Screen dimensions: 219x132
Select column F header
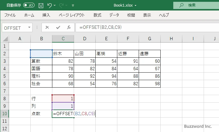pyautogui.click(x=128, y=39)
